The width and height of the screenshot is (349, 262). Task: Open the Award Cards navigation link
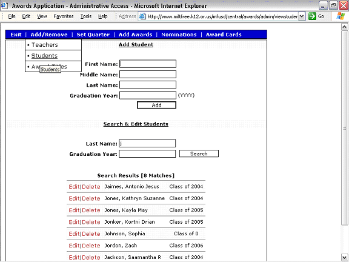(x=224, y=35)
